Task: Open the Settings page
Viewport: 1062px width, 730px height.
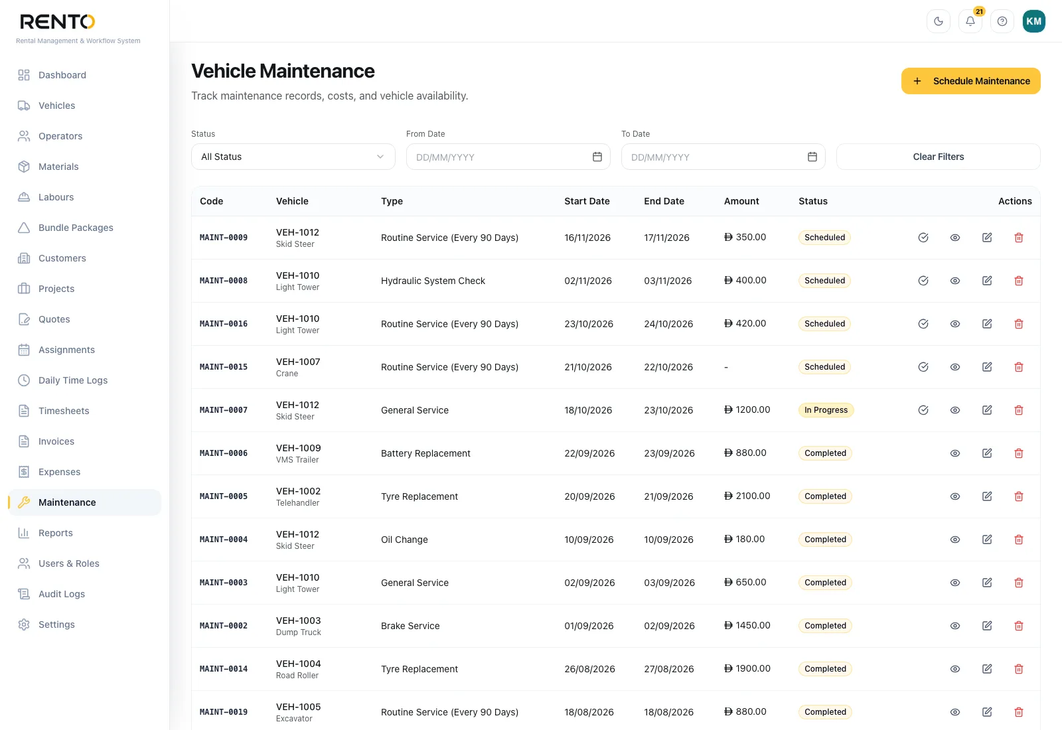Action: (x=85, y=624)
